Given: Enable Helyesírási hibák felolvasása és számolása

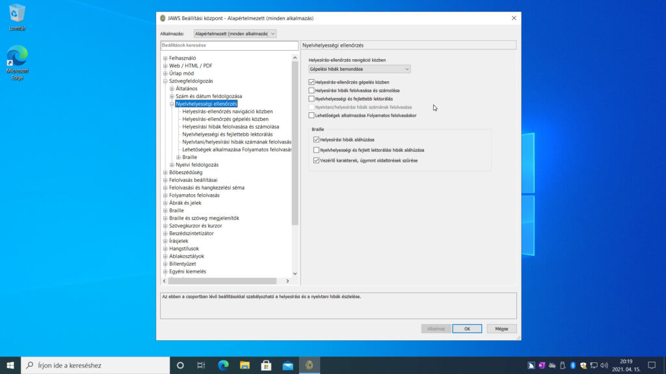Looking at the screenshot, I should [312, 90].
